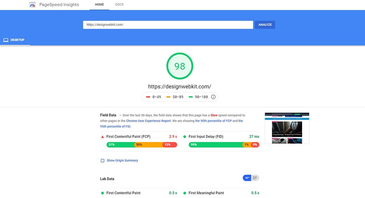This screenshot has width=365, height=198.
Task: Go to the DOCS tab
Action: pos(119,5)
